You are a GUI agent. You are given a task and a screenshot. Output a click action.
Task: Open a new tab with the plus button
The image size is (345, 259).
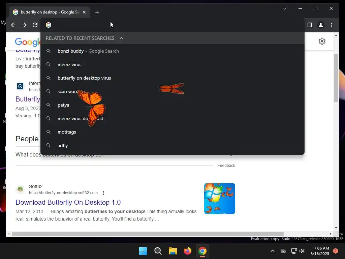point(97,12)
